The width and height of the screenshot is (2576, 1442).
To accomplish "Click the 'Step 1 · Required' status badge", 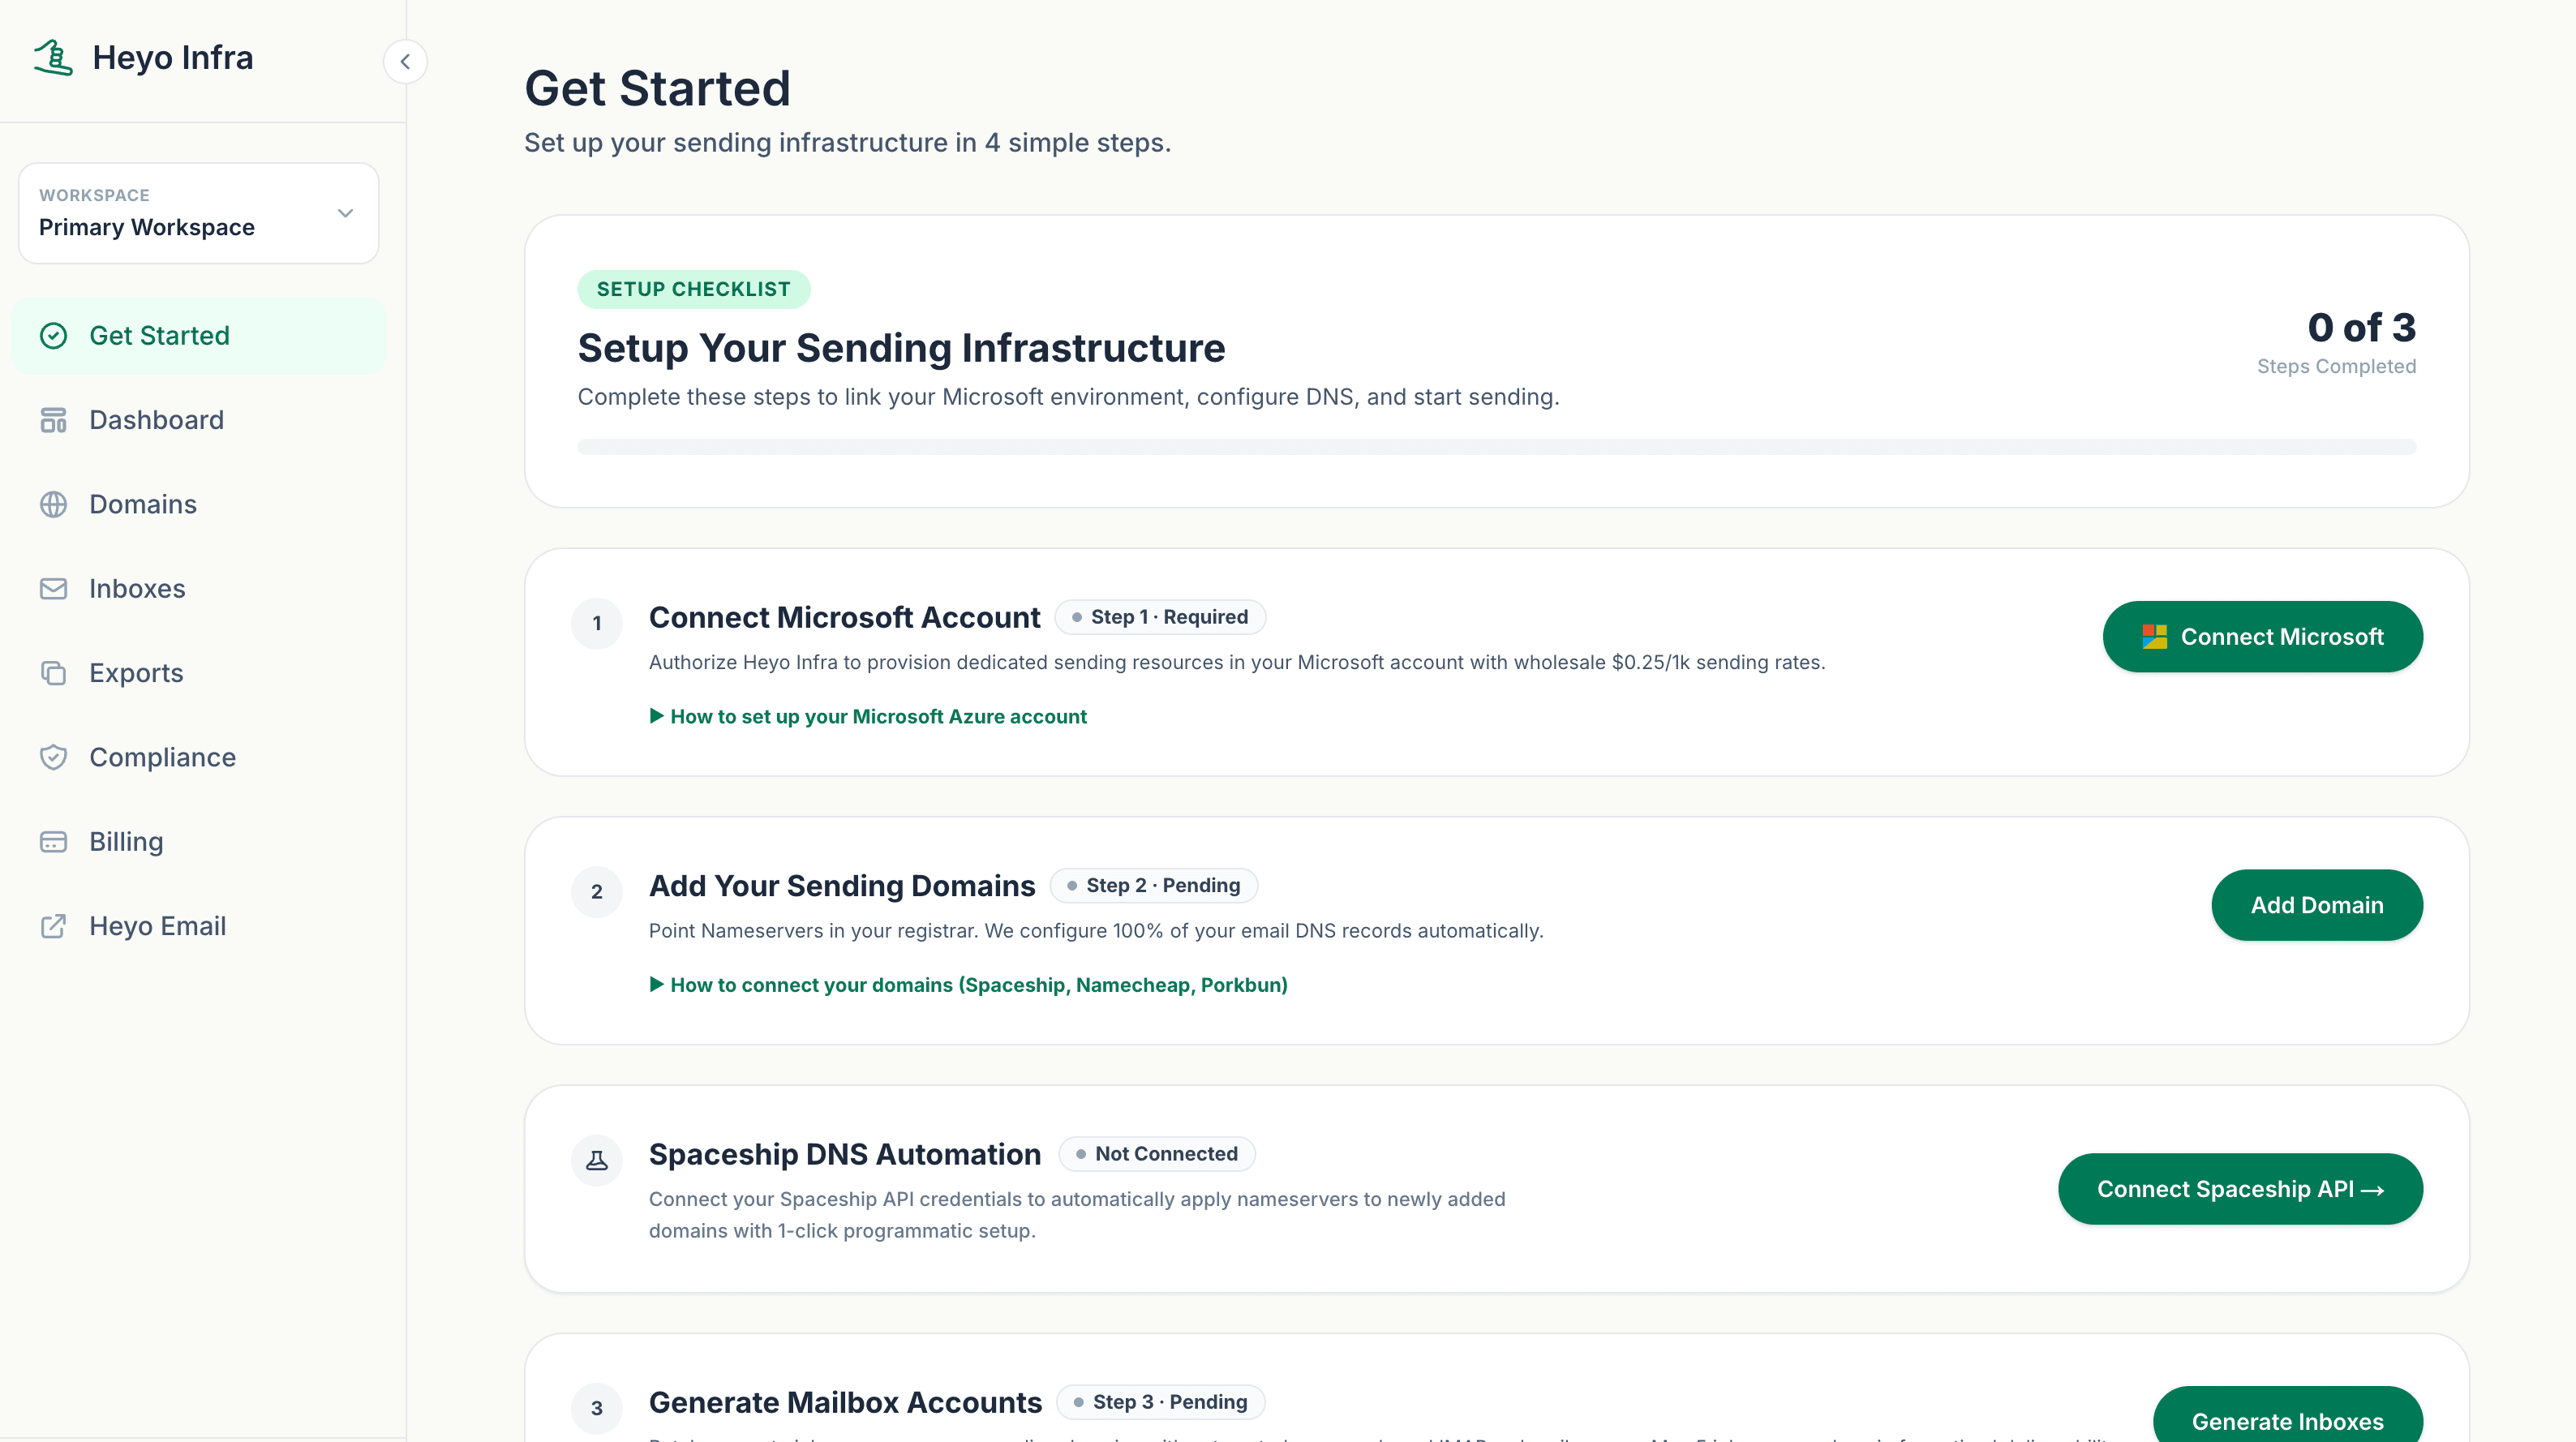I will 1160,617.
